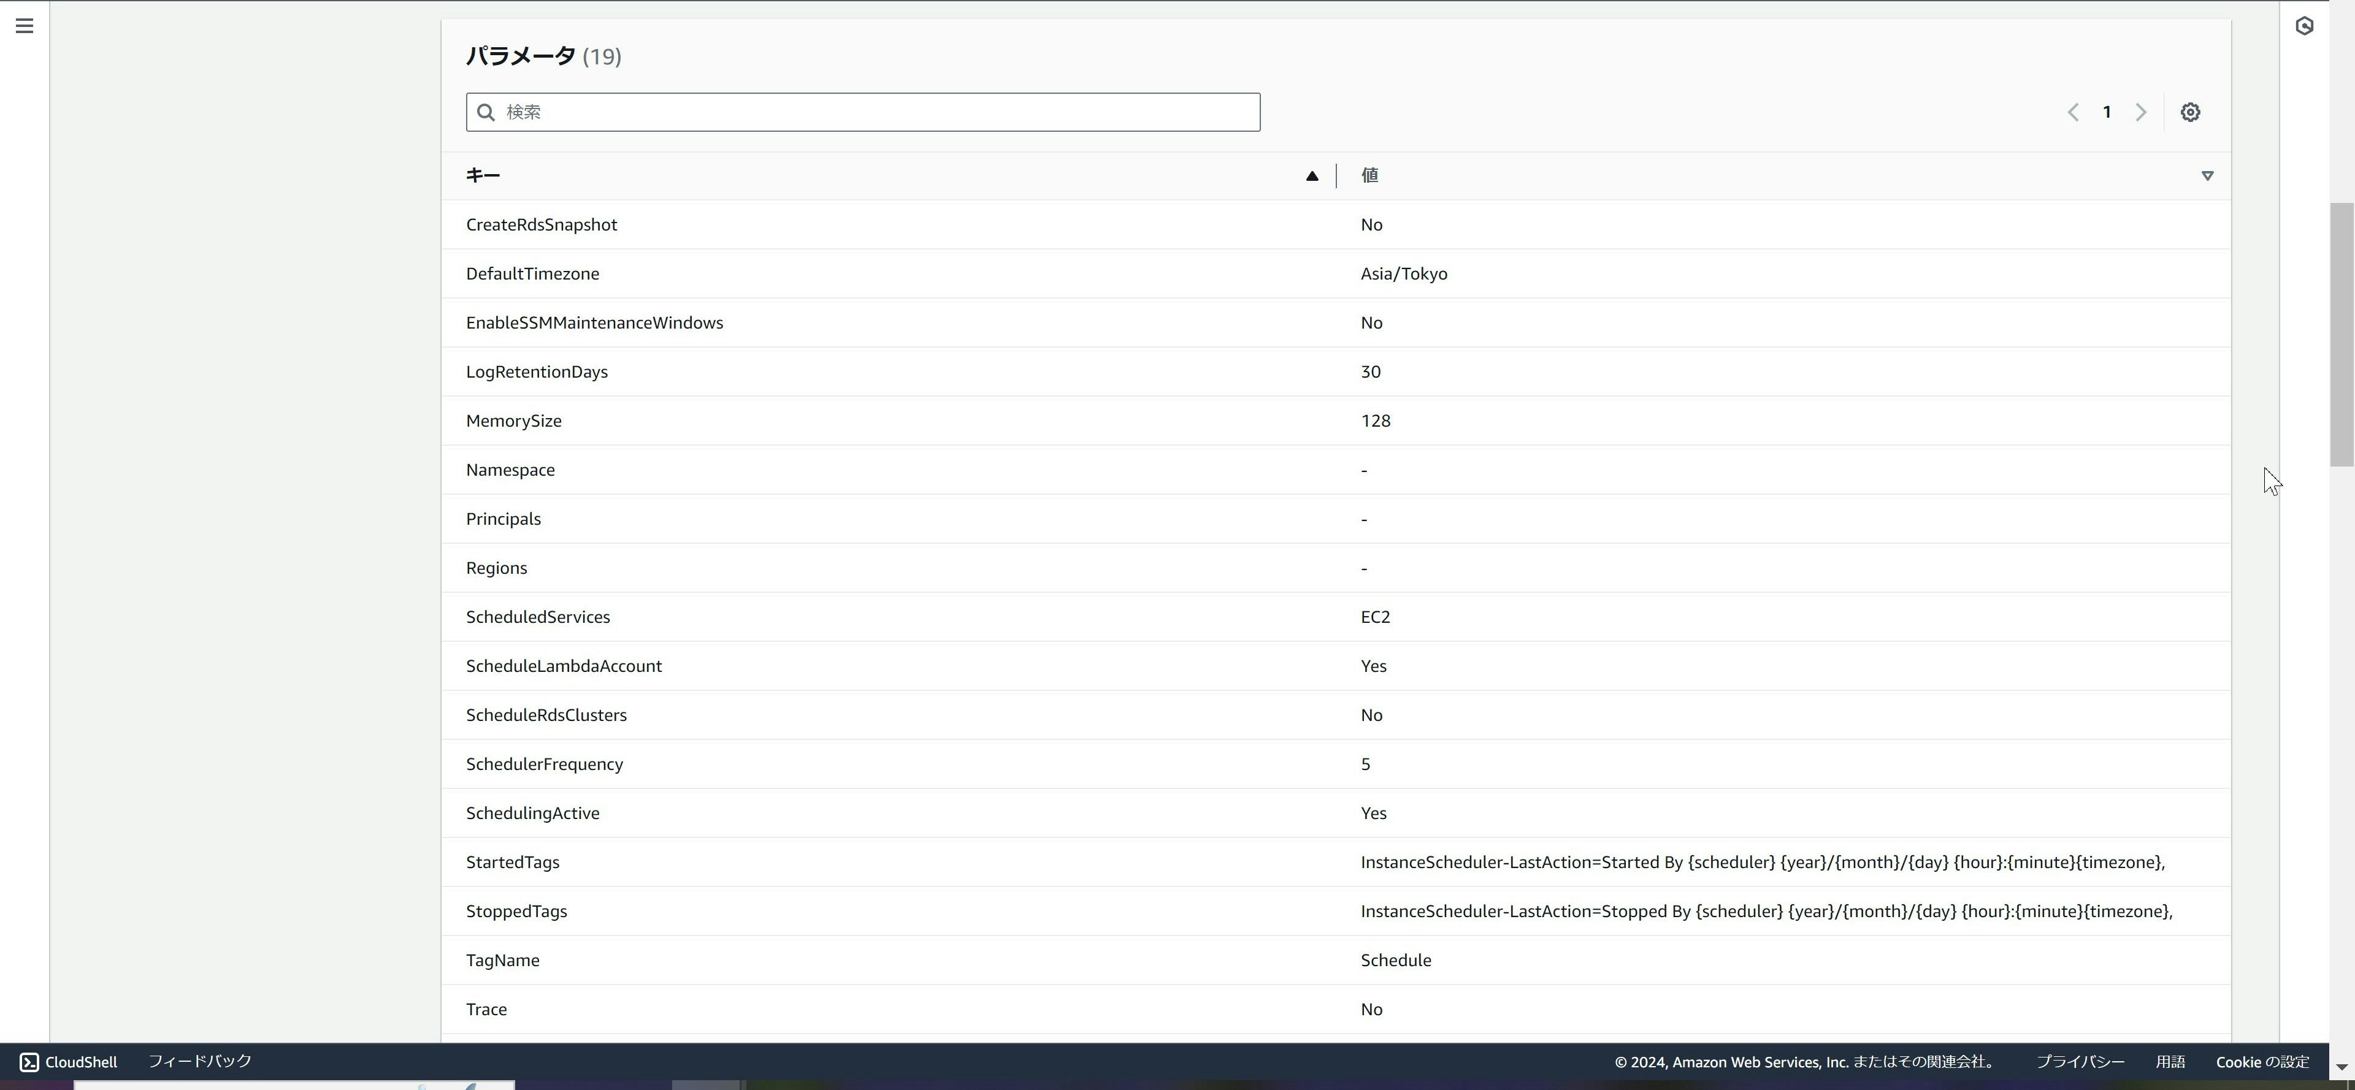Screen dimensions: 2355x1090
Task: Select the DefaultTimezone parameter row
Action: (x=532, y=274)
